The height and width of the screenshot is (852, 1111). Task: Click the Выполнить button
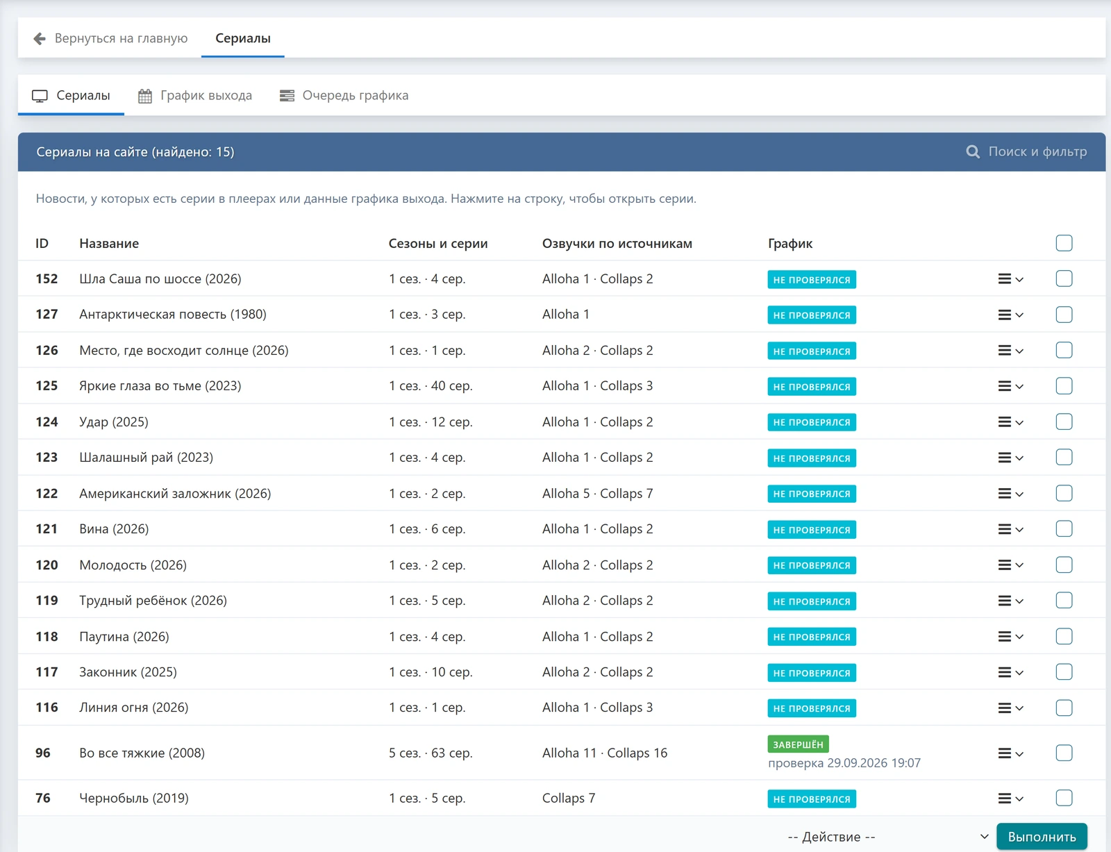[x=1042, y=837]
